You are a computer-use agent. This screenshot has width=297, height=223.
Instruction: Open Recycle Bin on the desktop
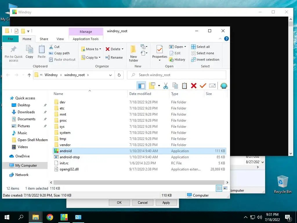[282, 184]
